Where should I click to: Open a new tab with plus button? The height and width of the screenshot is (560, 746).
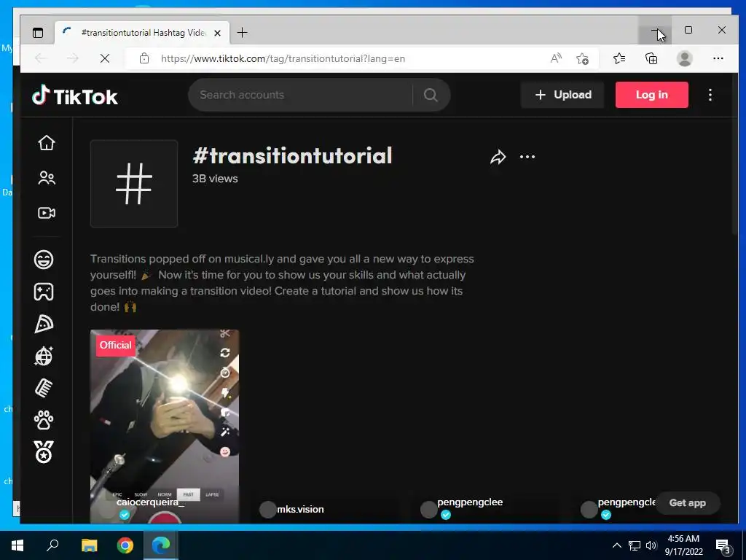point(242,32)
